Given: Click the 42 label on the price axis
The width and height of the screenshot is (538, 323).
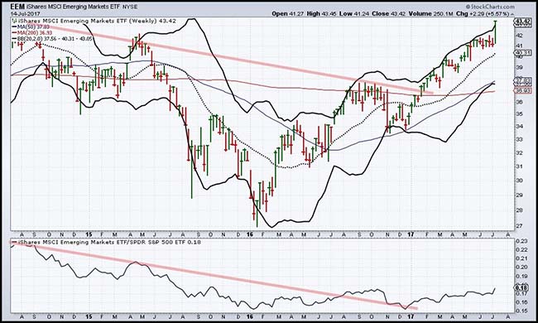Looking at the screenshot, I should pos(520,35).
